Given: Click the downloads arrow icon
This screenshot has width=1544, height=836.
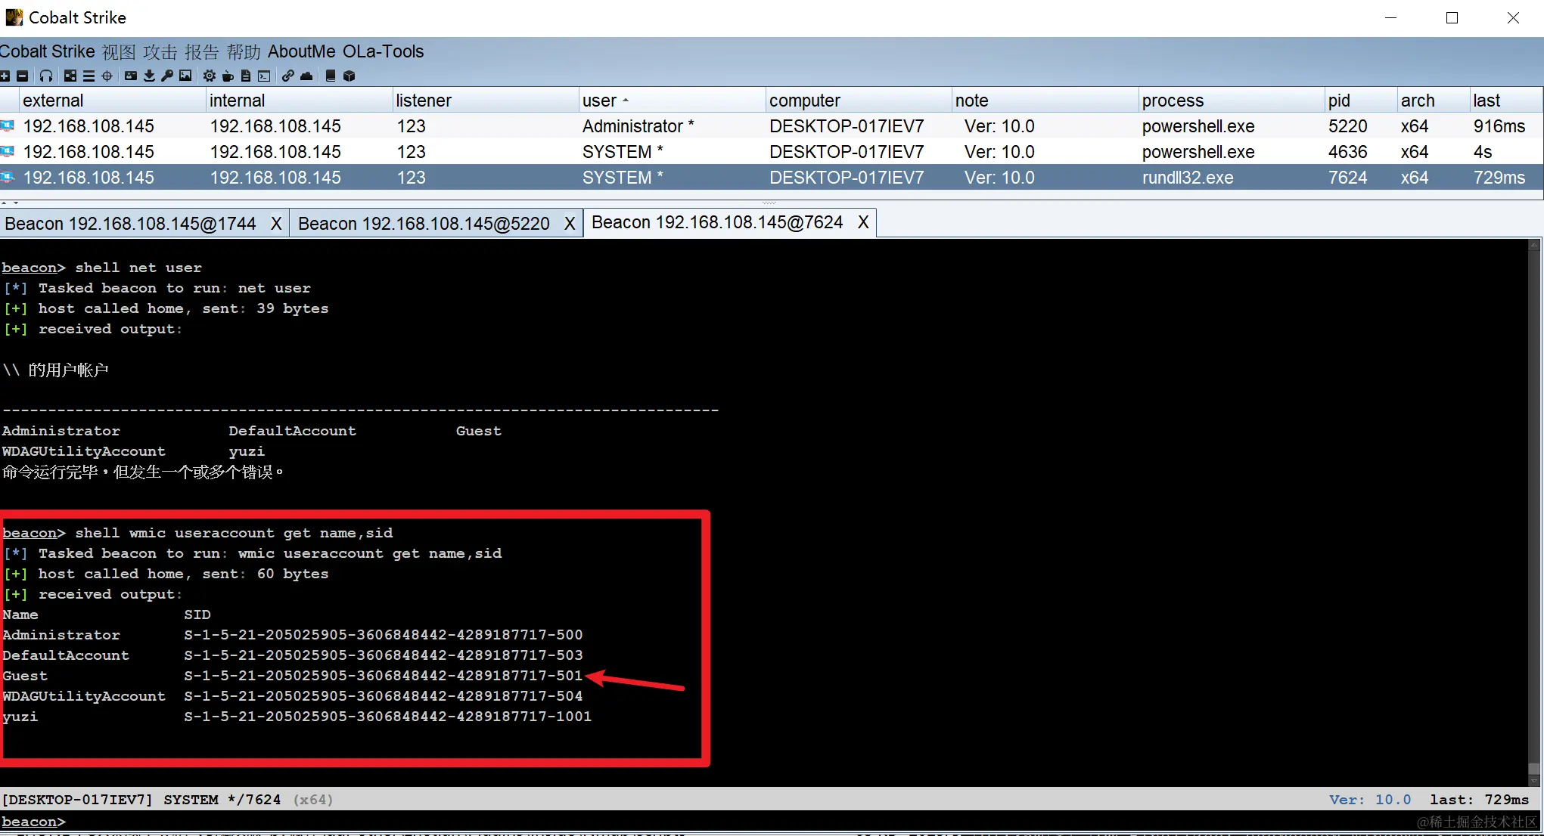Looking at the screenshot, I should [x=149, y=76].
